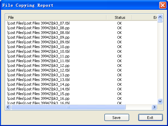Click OK status of bk3_11.pp row
Screen dimensions: 168x126
119,56
